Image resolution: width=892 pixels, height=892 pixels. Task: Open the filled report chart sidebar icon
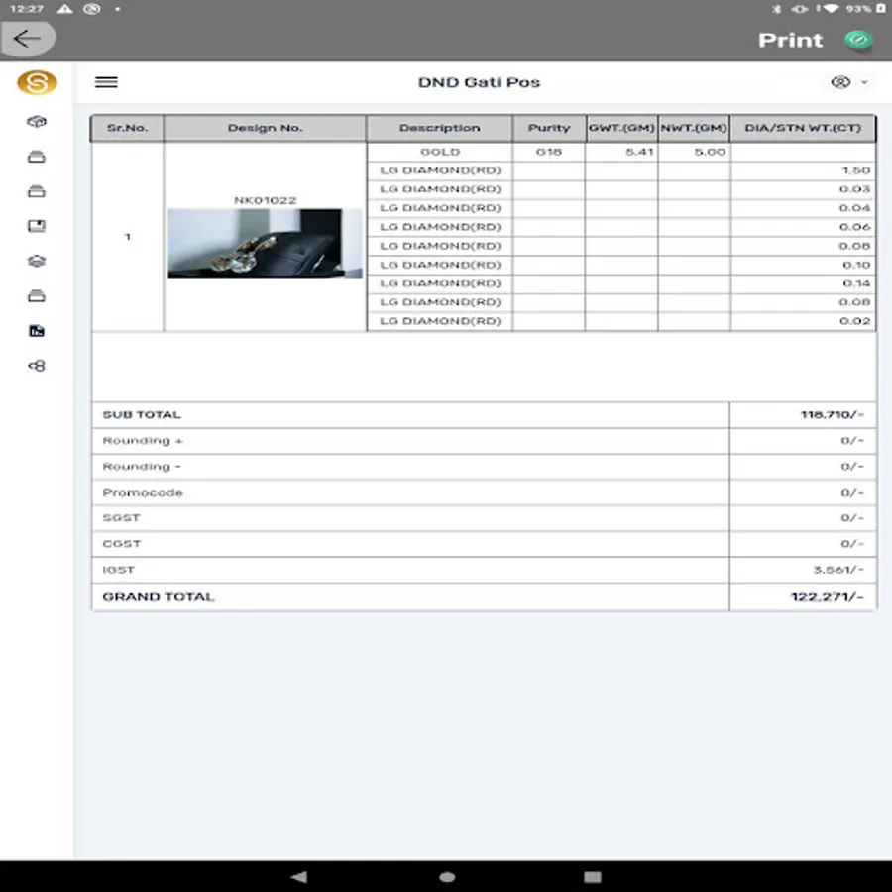tap(37, 330)
